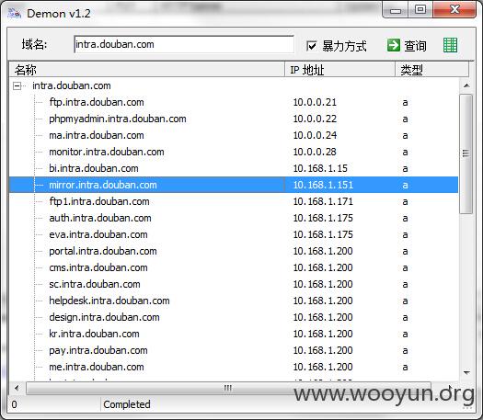Minimize the Demon v1.2 window
The image size is (483, 420).
click(x=396, y=10)
